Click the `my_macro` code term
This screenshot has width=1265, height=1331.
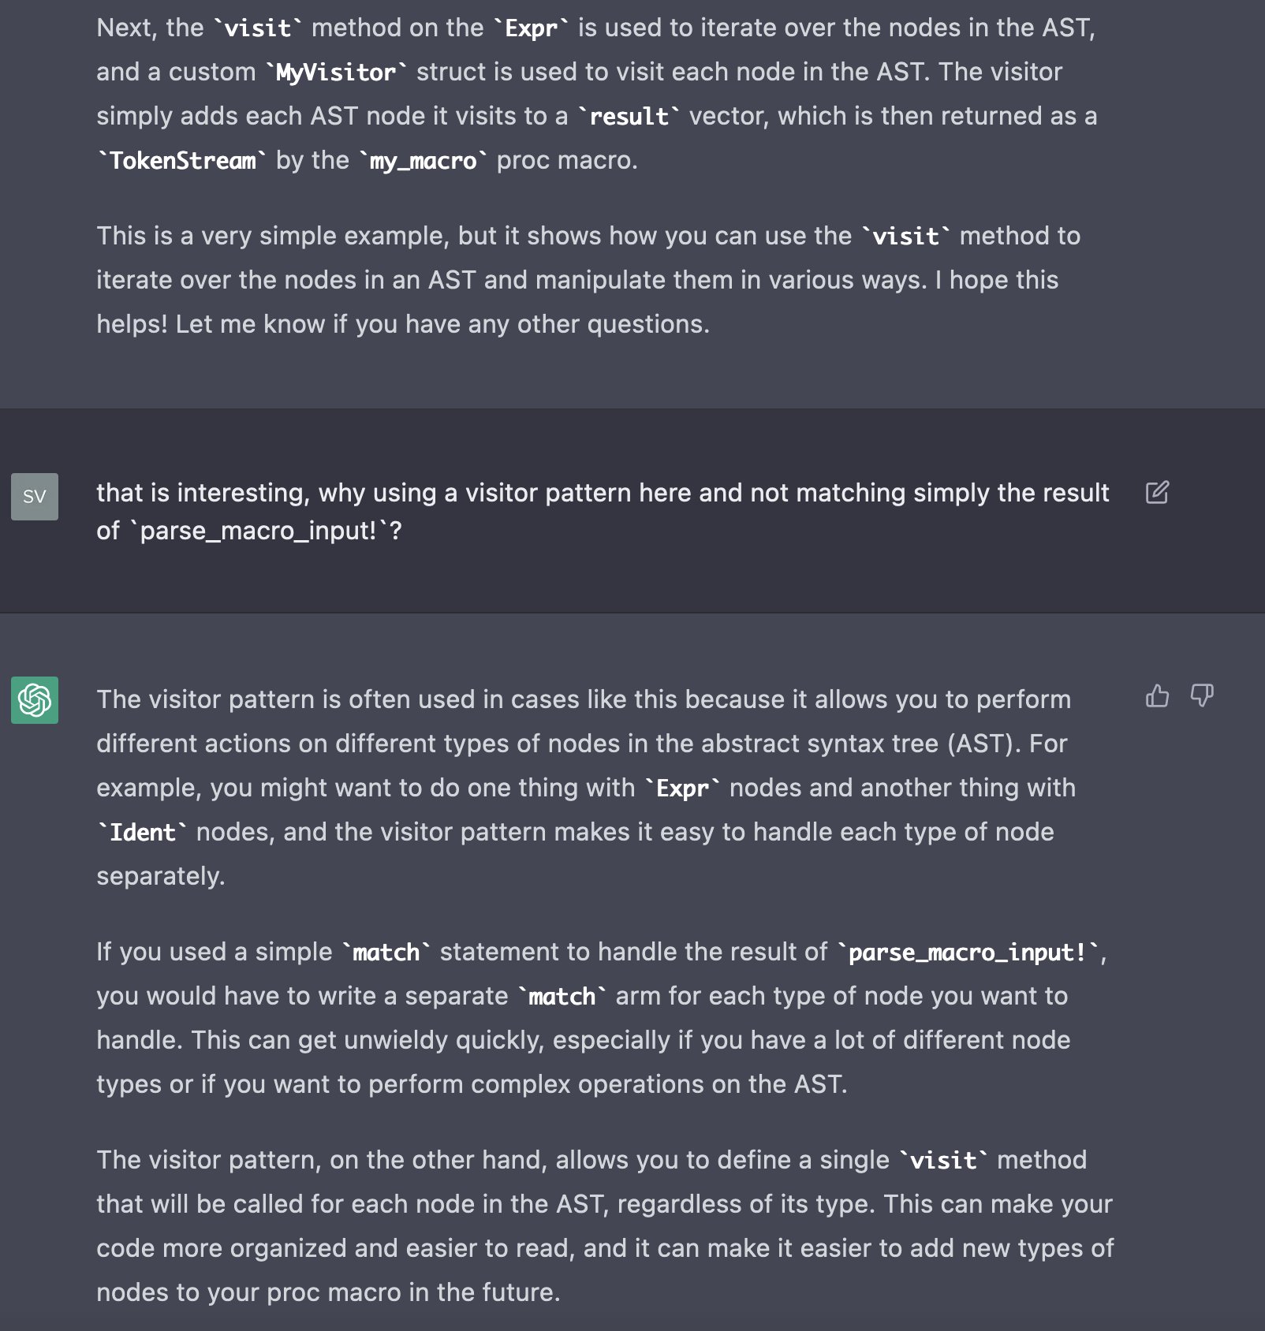point(424,161)
